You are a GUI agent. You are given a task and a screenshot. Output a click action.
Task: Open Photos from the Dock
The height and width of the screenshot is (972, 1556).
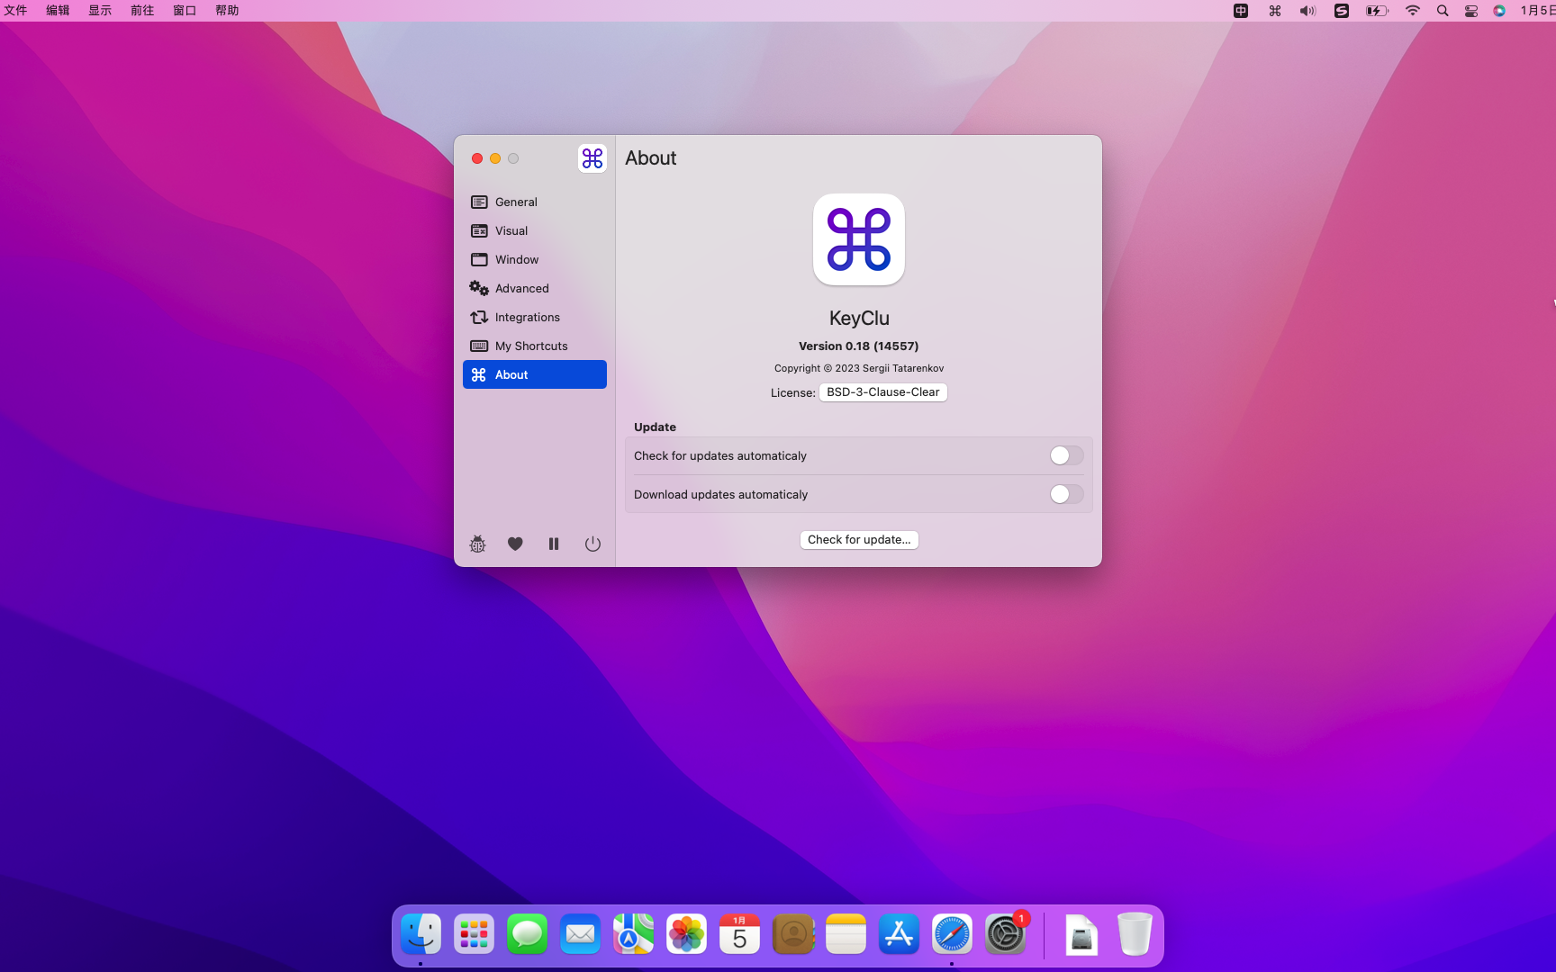pos(686,935)
